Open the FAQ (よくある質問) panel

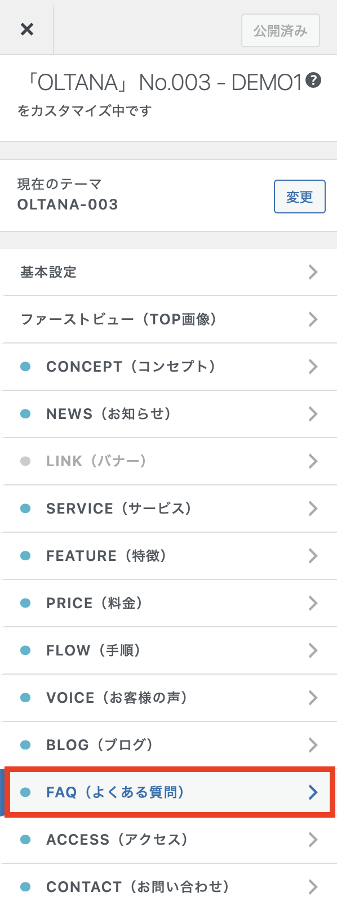click(x=169, y=792)
